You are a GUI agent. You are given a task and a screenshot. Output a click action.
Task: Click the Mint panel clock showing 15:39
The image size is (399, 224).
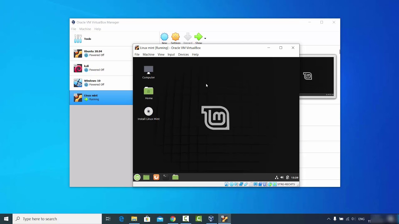click(x=295, y=178)
